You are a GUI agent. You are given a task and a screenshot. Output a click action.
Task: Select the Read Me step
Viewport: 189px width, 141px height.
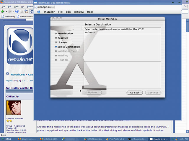pos(61,38)
